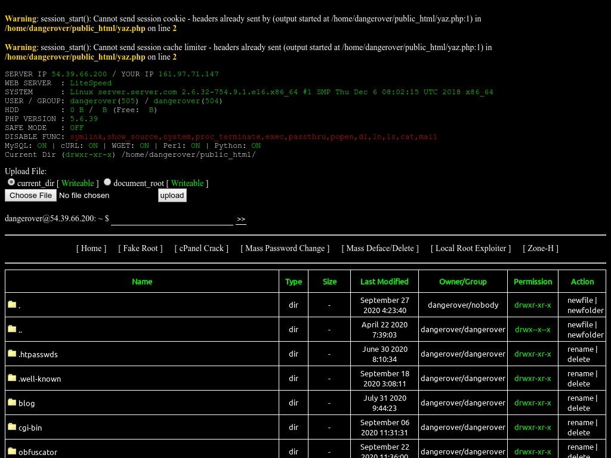Click the Permission column header
This screenshot has height=458, width=611.
tap(533, 281)
